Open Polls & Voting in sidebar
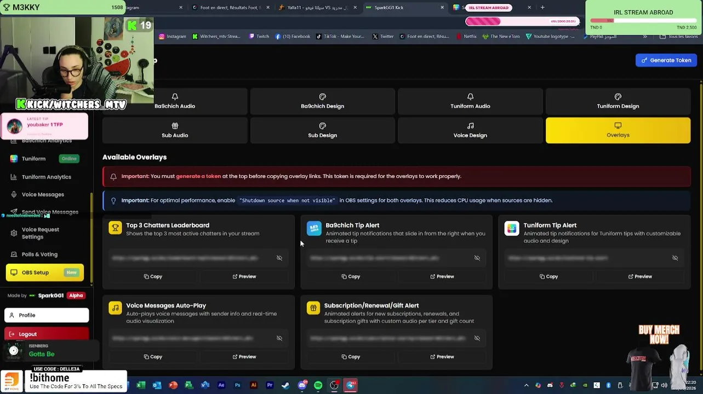Screen dimensions: 703x394 tap(39, 254)
